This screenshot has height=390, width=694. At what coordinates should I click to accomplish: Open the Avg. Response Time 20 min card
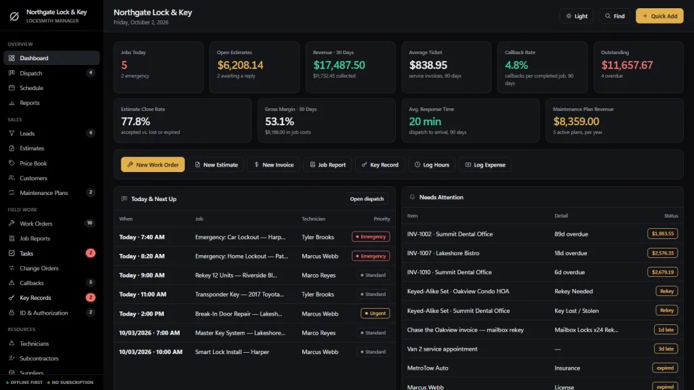pyautogui.click(x=470, y=121)
